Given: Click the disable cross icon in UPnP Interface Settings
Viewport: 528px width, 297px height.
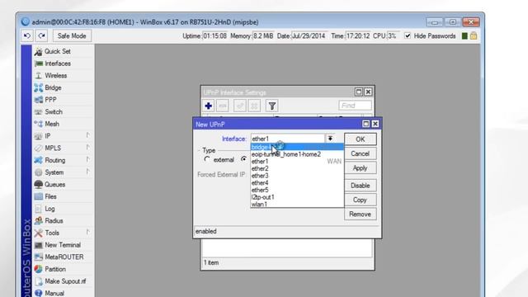Looking at the screenshot, I should [x=254, y=106].
